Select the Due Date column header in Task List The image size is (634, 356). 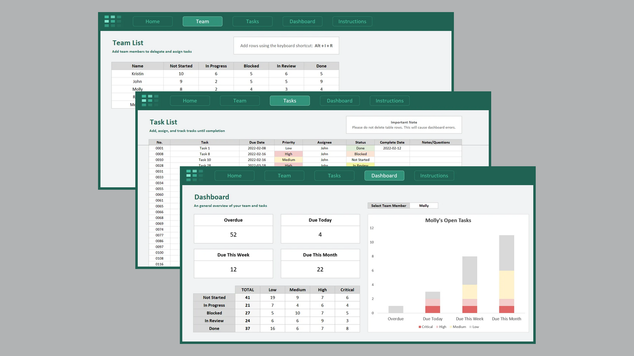[257, 142]
